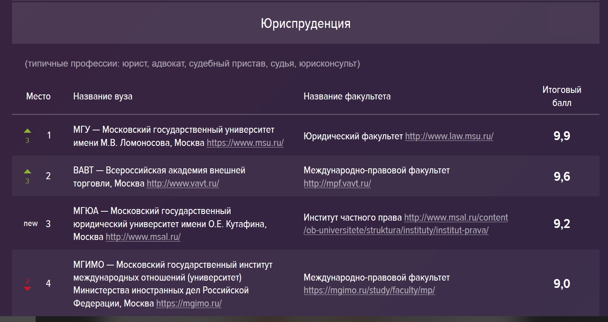Click the green up arrow beside place 1
The height and width of the screenshot is (322, 608).
point(28,131)
